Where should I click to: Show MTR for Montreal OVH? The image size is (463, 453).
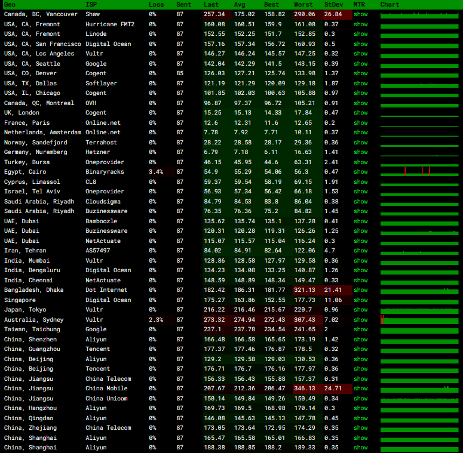(x=360, y=103)
